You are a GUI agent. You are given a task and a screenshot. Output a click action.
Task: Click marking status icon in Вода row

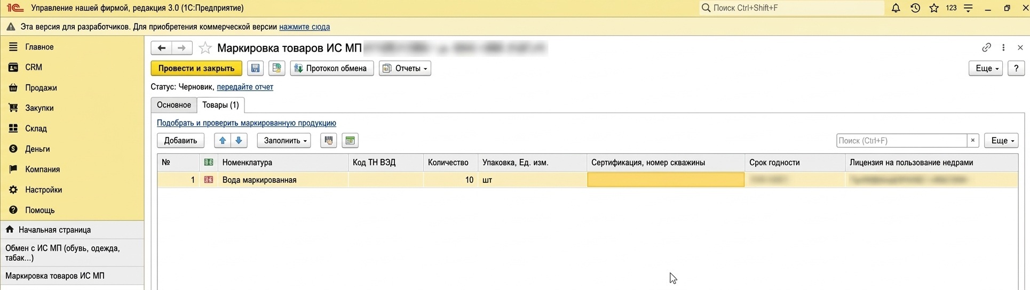(x=209, y=180)
